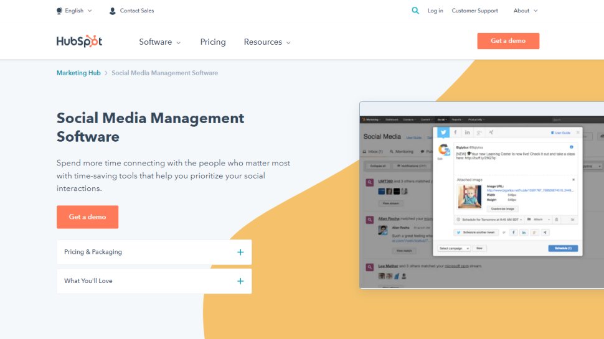Viewport: 604px width, 339px height.
Task: Open the Pricing page
Action: pyautogui.click(x=212, y=42)
